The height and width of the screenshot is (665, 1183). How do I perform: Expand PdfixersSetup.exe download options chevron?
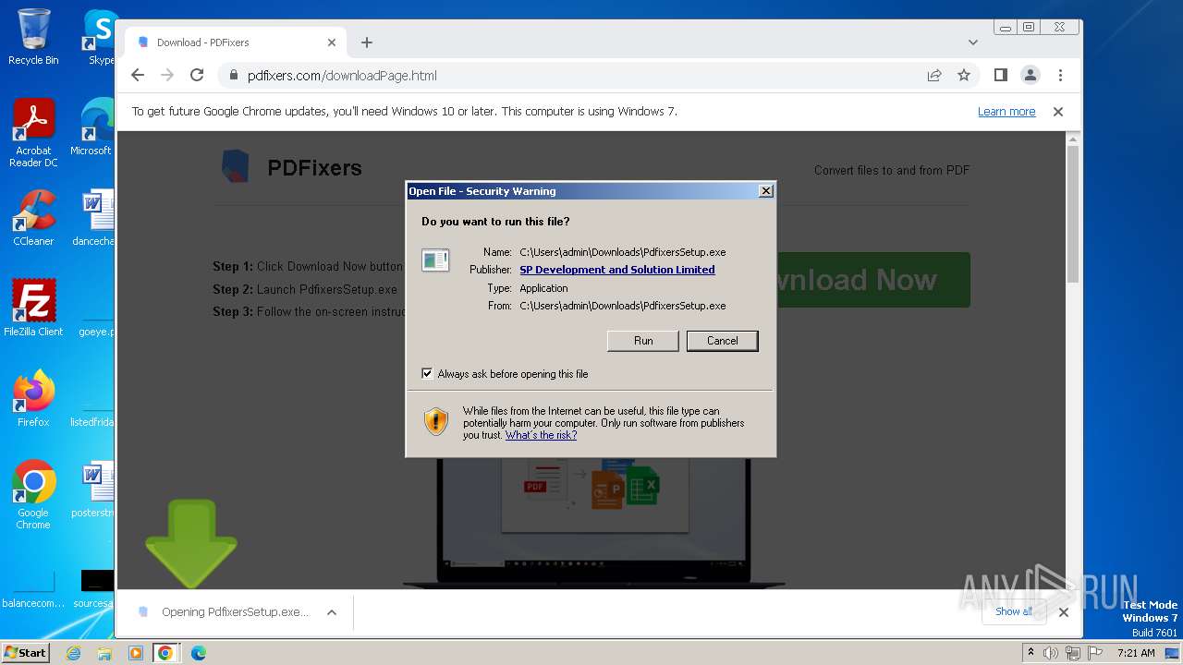click(x=332, y=612)
